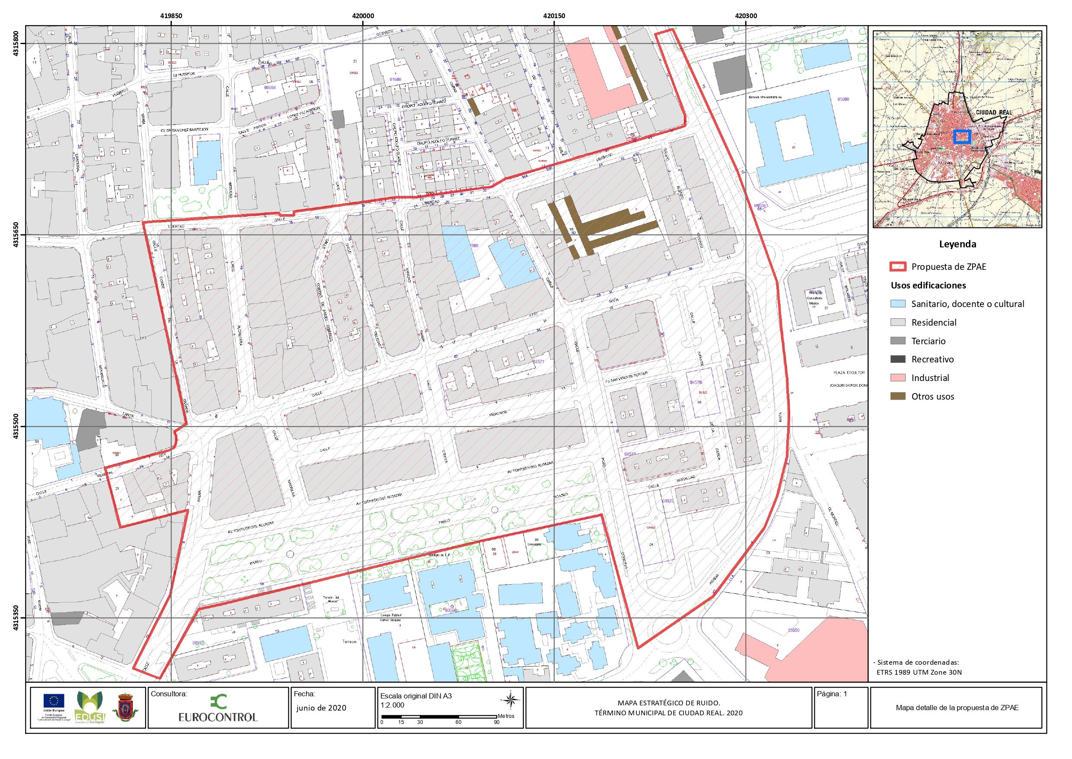Viewport: 1072px width, 759px height.
Task: Click the HIDALGOS street label
Action: pos(498,413)
